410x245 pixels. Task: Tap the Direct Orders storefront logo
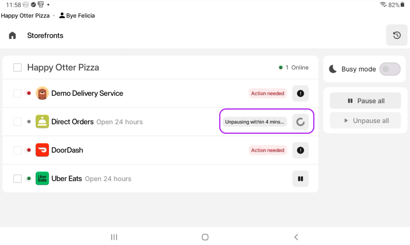[42, 122]
